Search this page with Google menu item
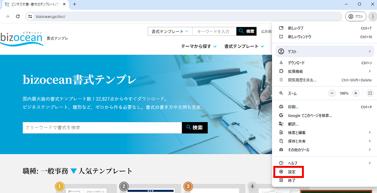Screen dimensions: 377x193 325,115
